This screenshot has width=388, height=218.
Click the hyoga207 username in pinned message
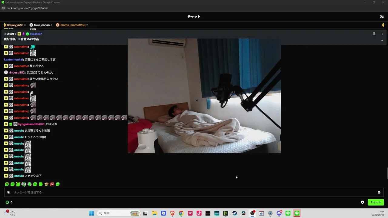[36, 34]
